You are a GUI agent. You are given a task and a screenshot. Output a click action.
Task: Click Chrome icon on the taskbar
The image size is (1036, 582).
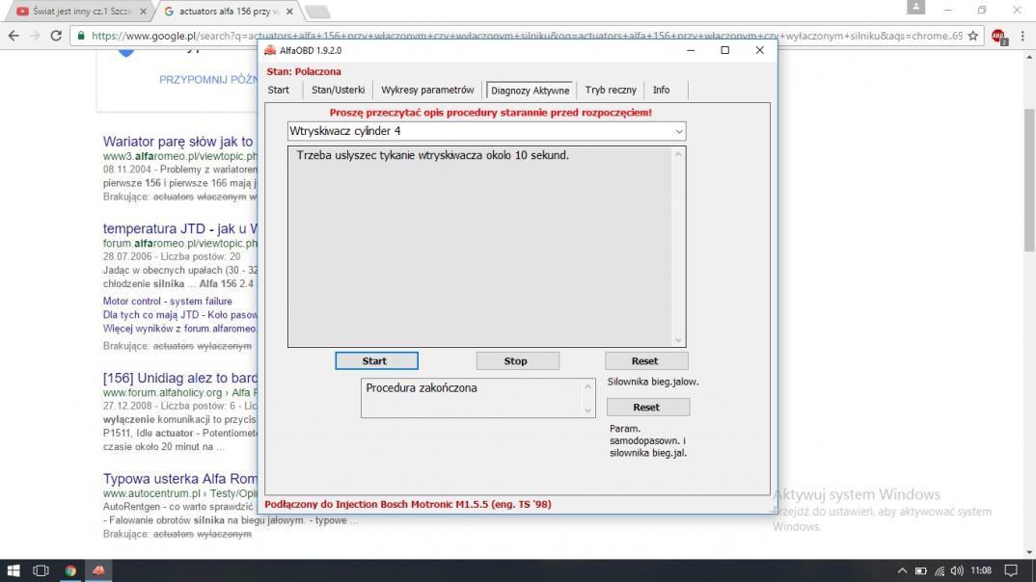70,570
